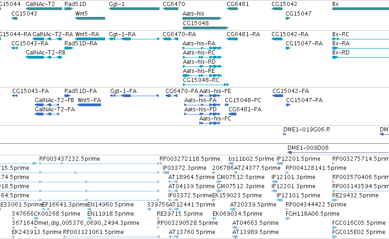Select the Ggt-1-PA protein label

click(x=123, y=91)
